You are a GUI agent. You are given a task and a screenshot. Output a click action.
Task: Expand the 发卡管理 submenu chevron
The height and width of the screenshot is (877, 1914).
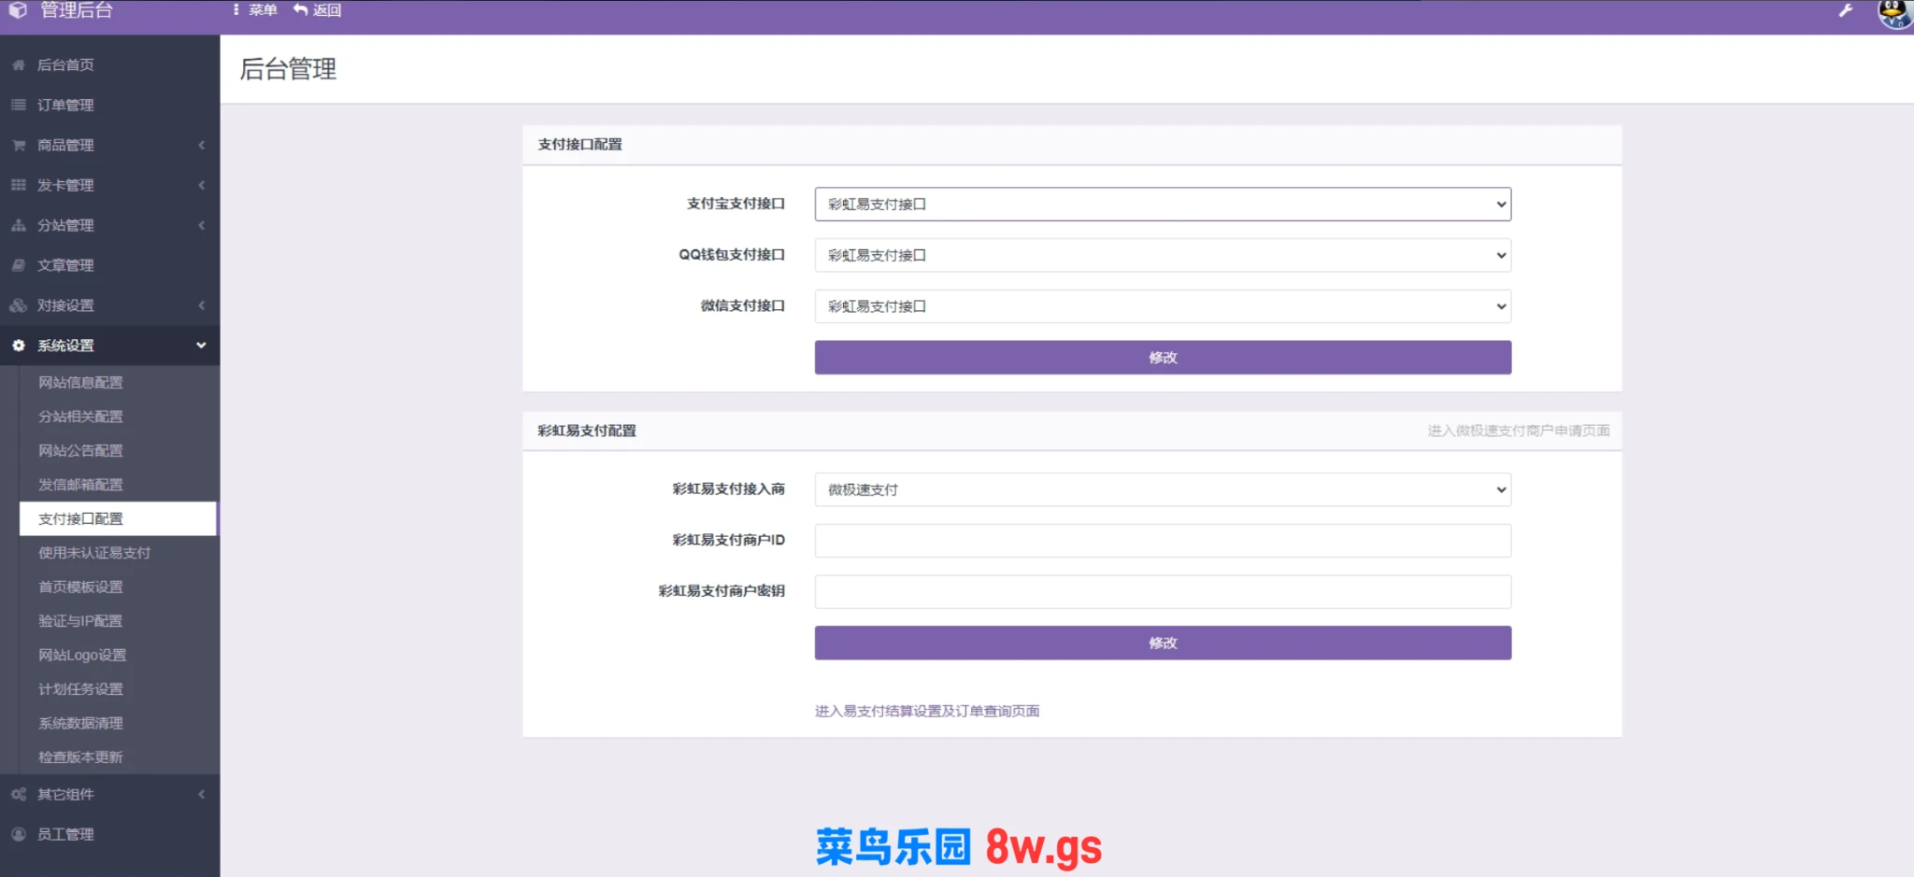[201, 186]
